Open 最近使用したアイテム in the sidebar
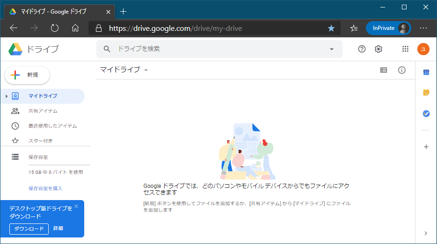Screen dimensions: 437x244 (53, 126)
